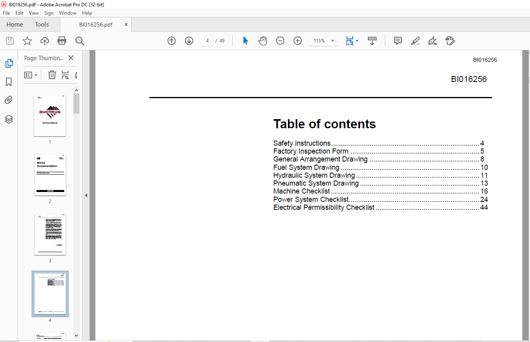Click the fit page width icon
The image size is (530, 342).
(x=349, y=41)
